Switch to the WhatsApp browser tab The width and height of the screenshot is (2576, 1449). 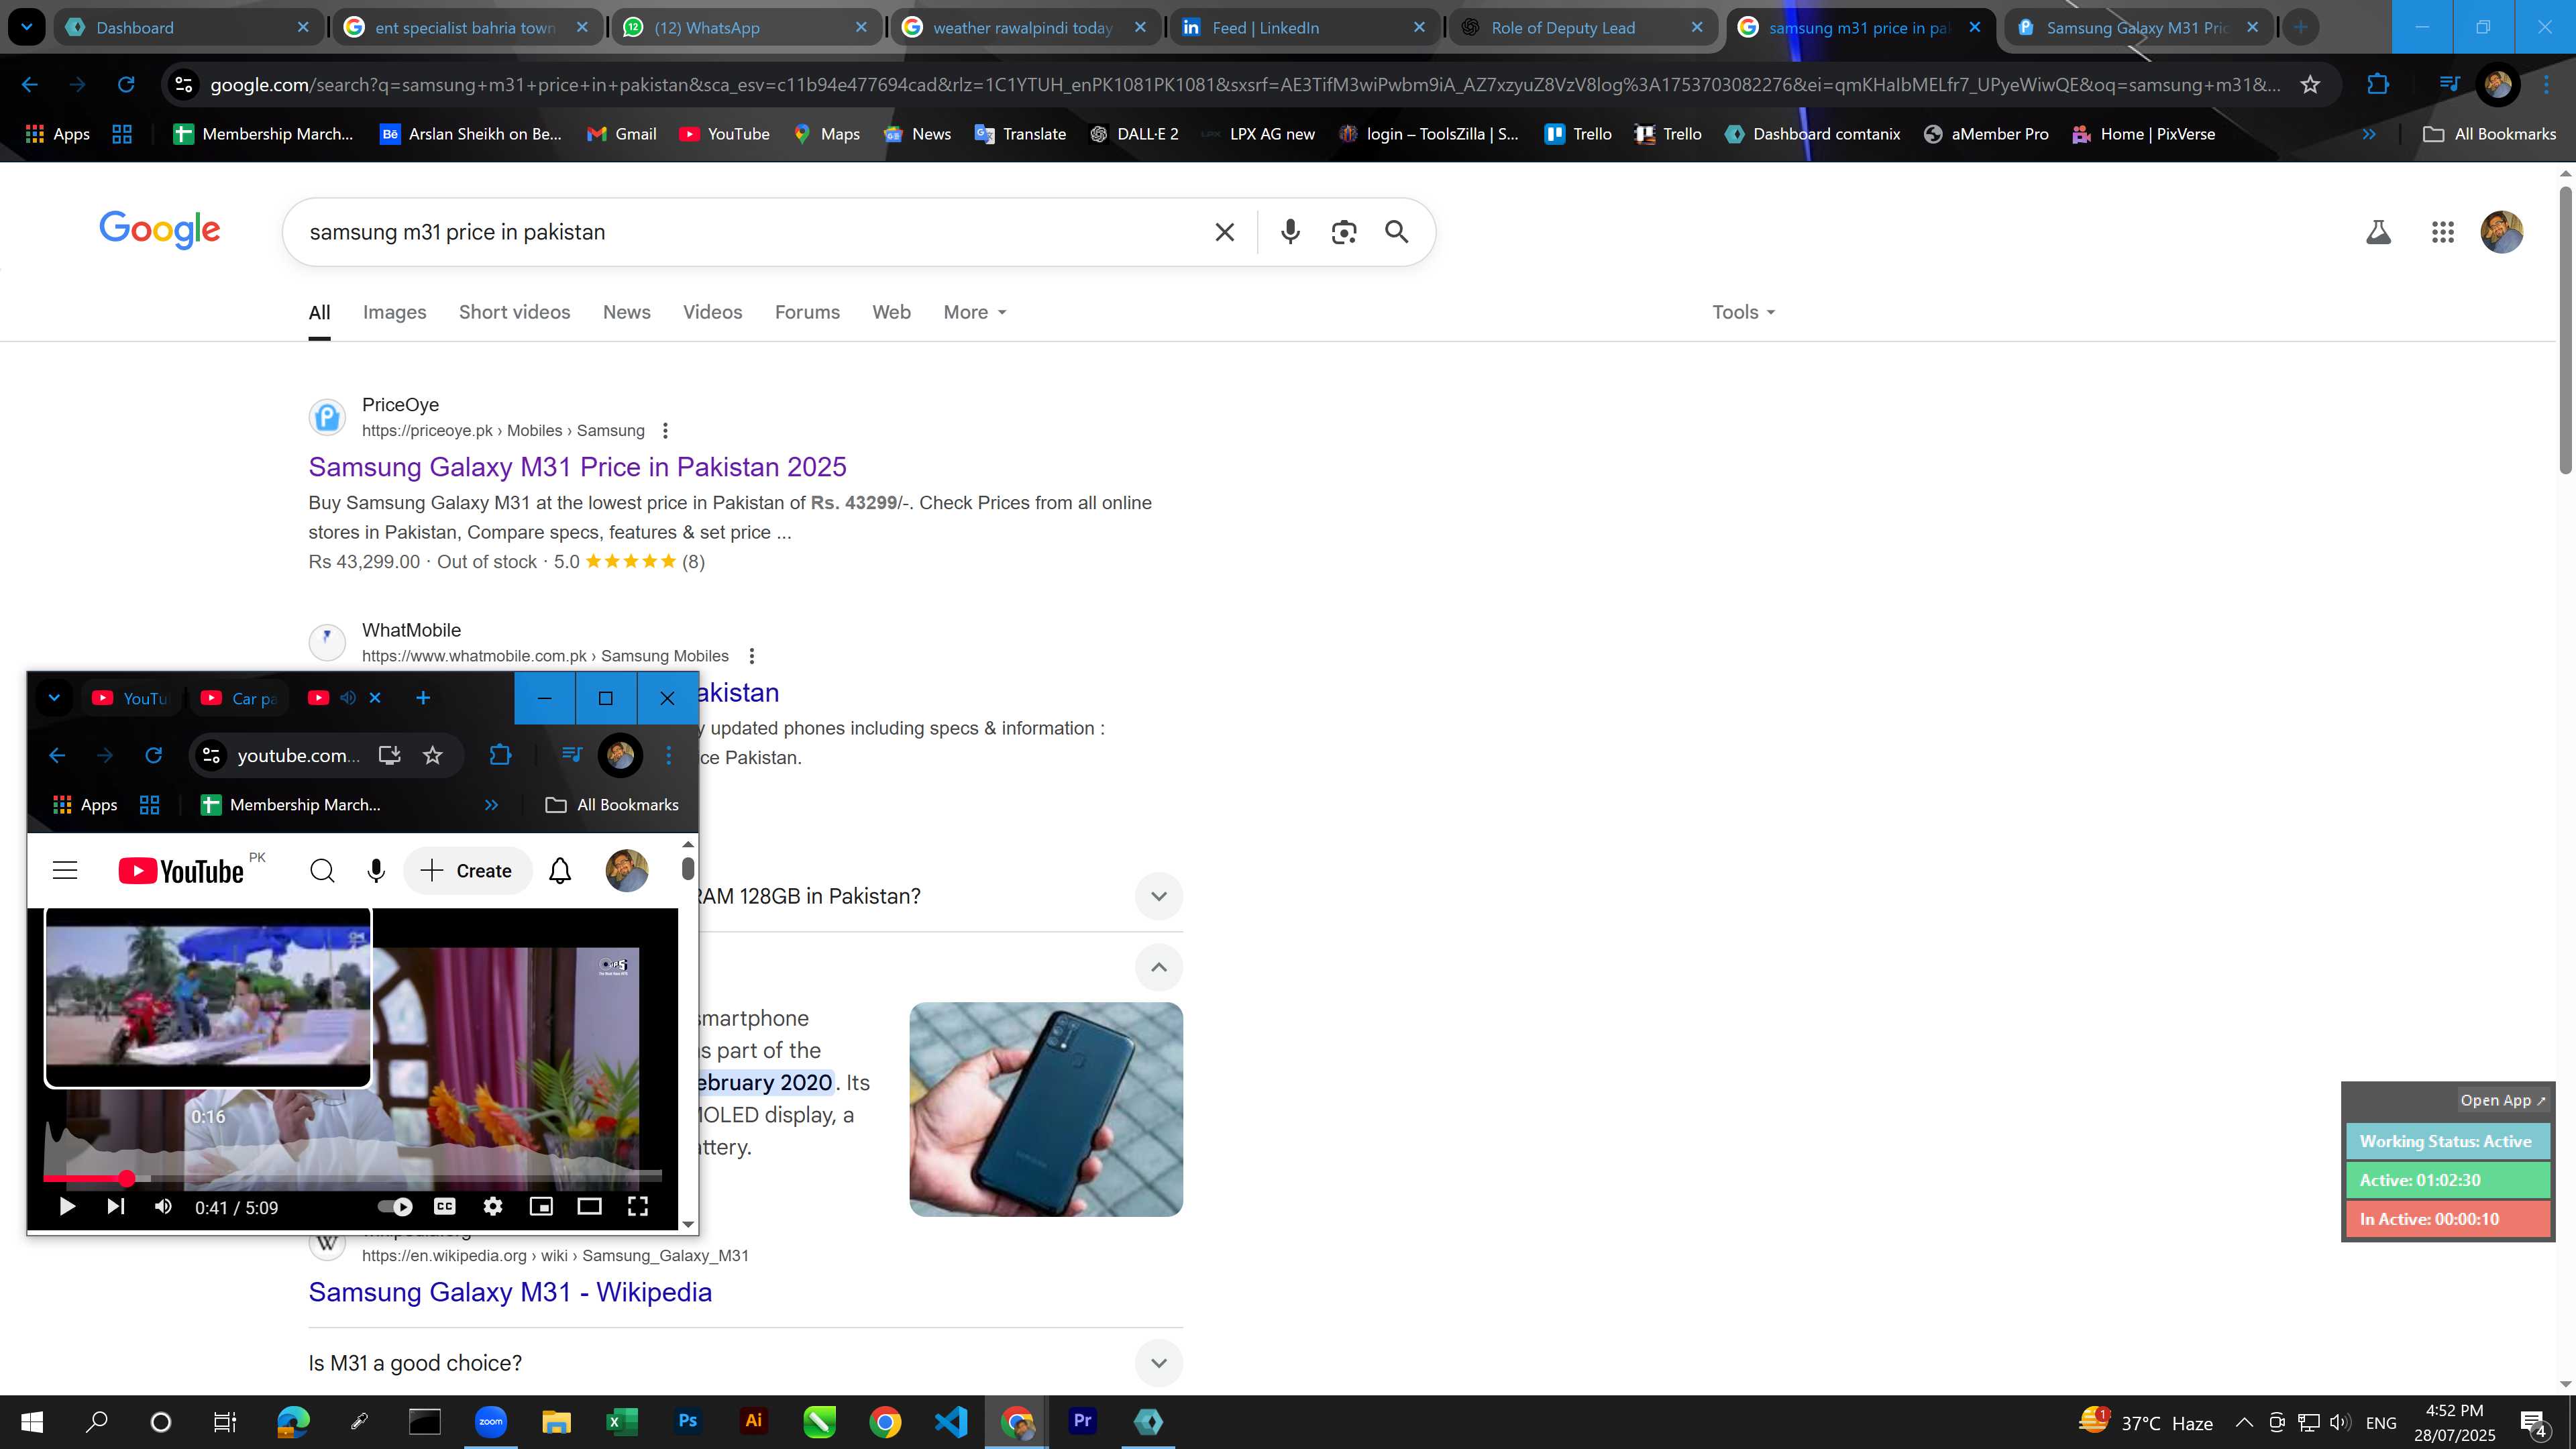point(745,27)
